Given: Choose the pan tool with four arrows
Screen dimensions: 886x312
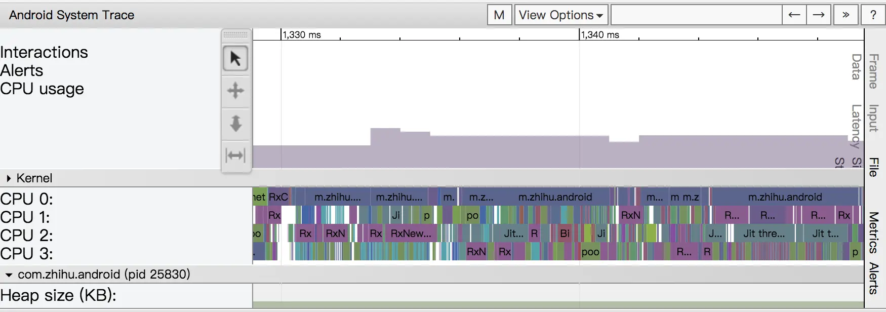Looking at the screenshot, I should pos(235,91).
